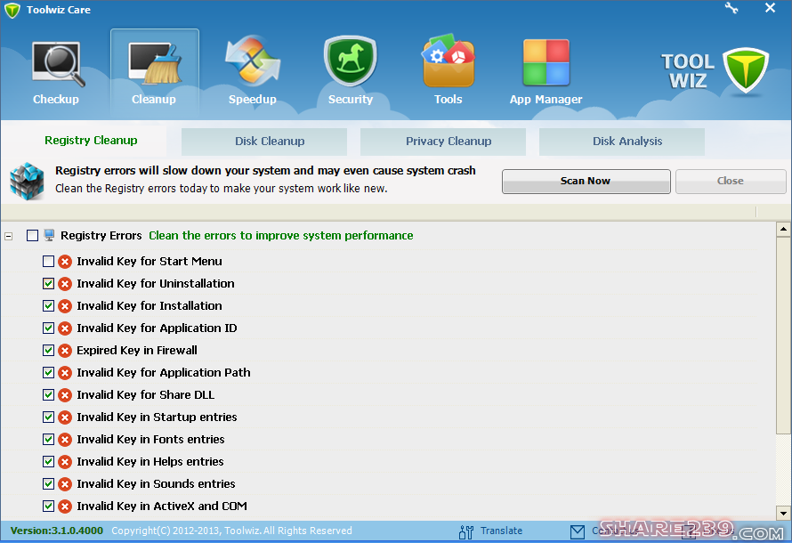Image resolution: width=792 pixels, height=543 pixels.
Task: Click the Close button beside Scan Now
Action: pos(731,182)
